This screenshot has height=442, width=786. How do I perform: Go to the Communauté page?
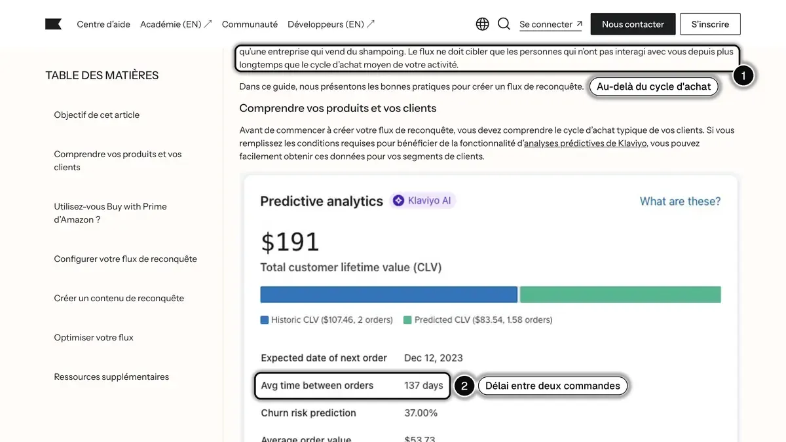pos(250,24)
